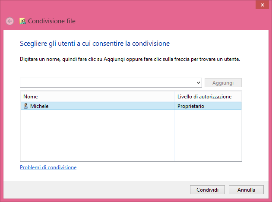The width and height of the screenshot is (272, 202).
Task: Open the Proprietario permission level for Michele
Action: click(190, 106)
